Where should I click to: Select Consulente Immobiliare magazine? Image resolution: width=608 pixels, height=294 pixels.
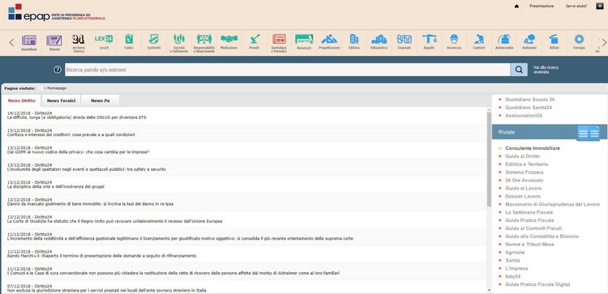[533, 148]
